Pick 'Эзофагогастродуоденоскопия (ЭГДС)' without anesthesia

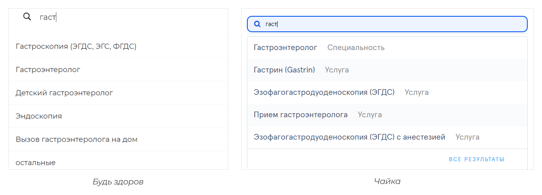tap(324, 92)
